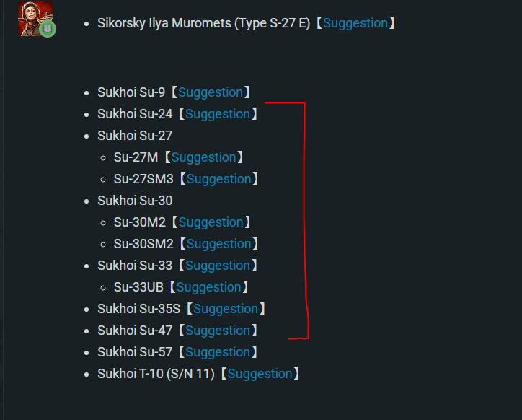Image resolution: width=522 pixels, height=420 pixels.
Task: Click the "Sukhoi Su-27" parent list entry
Action: point(135,136)
